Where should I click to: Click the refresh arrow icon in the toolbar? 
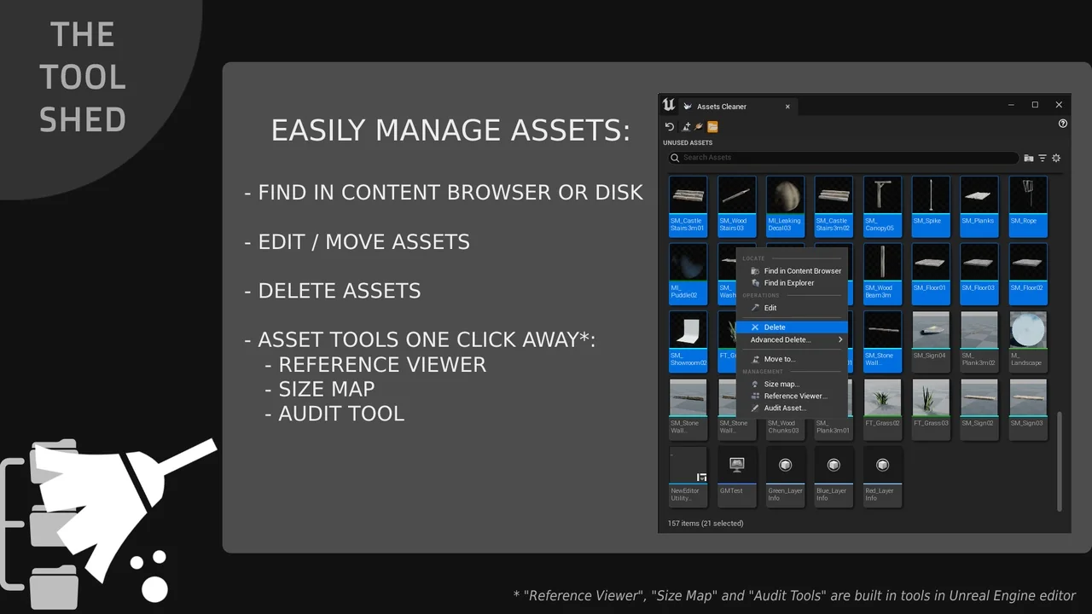pos(670,127)
